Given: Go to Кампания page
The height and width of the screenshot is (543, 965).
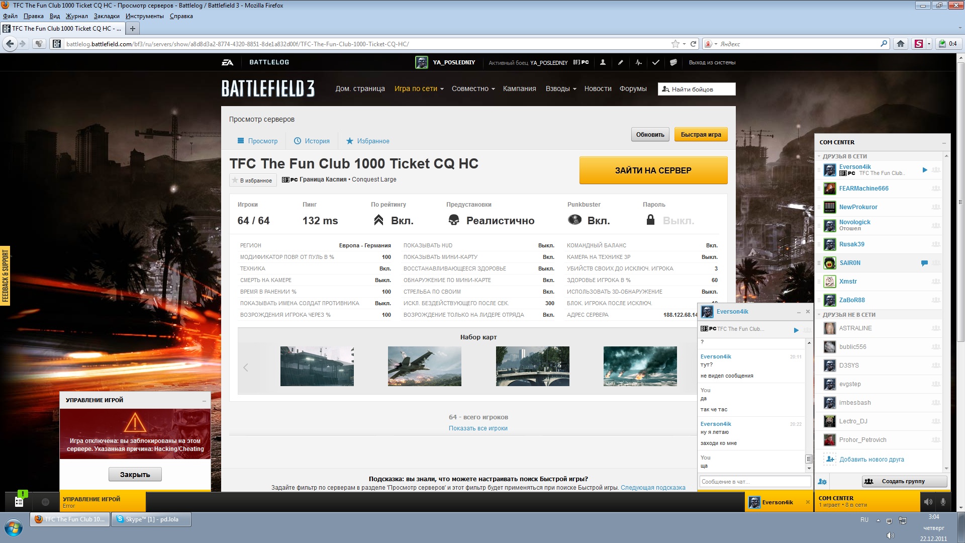Looking at the screenshot, I should [519, 88].
